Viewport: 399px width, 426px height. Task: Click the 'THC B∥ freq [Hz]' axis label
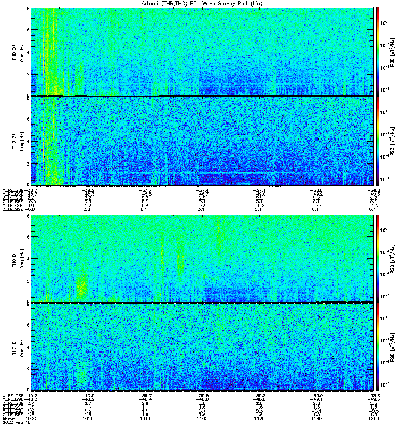pyautogui.click(x=18, y=347)
